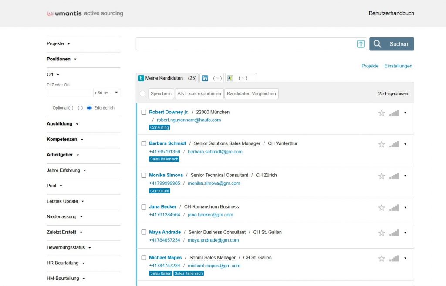
Task: Set Optional/Erforderlich slider to Optional
Action: pyautogui.click(x=71, y=108)
